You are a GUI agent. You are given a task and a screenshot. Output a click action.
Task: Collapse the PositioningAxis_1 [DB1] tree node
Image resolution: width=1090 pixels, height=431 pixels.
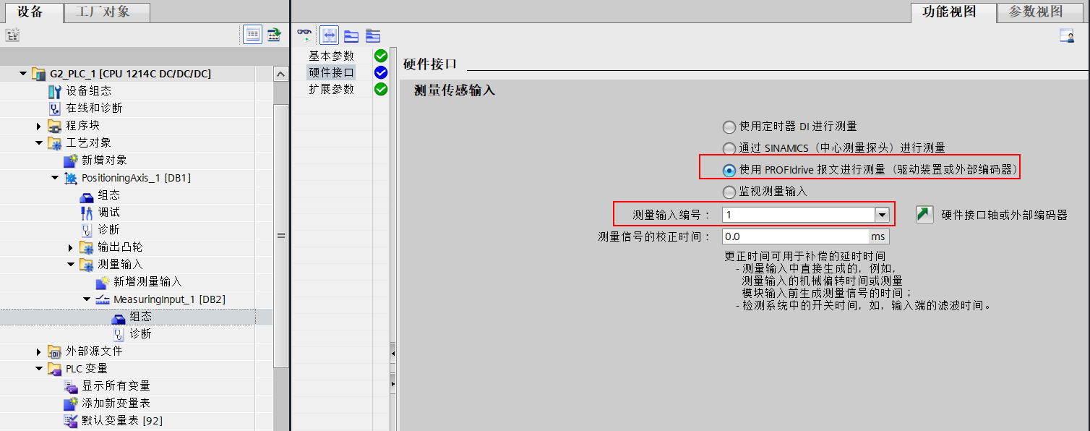click(53, 177)
